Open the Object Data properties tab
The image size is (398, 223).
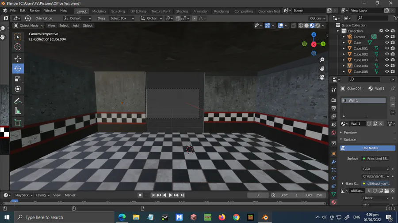pos(333,194)
